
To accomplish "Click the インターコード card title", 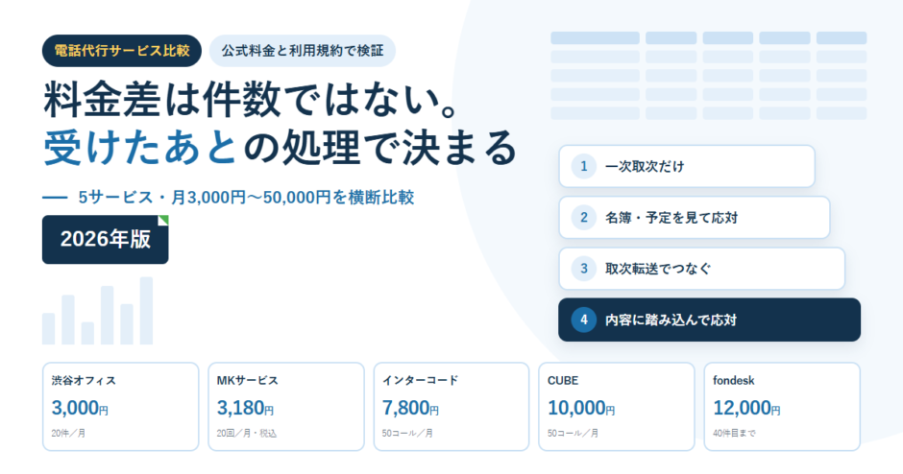I will (420, 380).
